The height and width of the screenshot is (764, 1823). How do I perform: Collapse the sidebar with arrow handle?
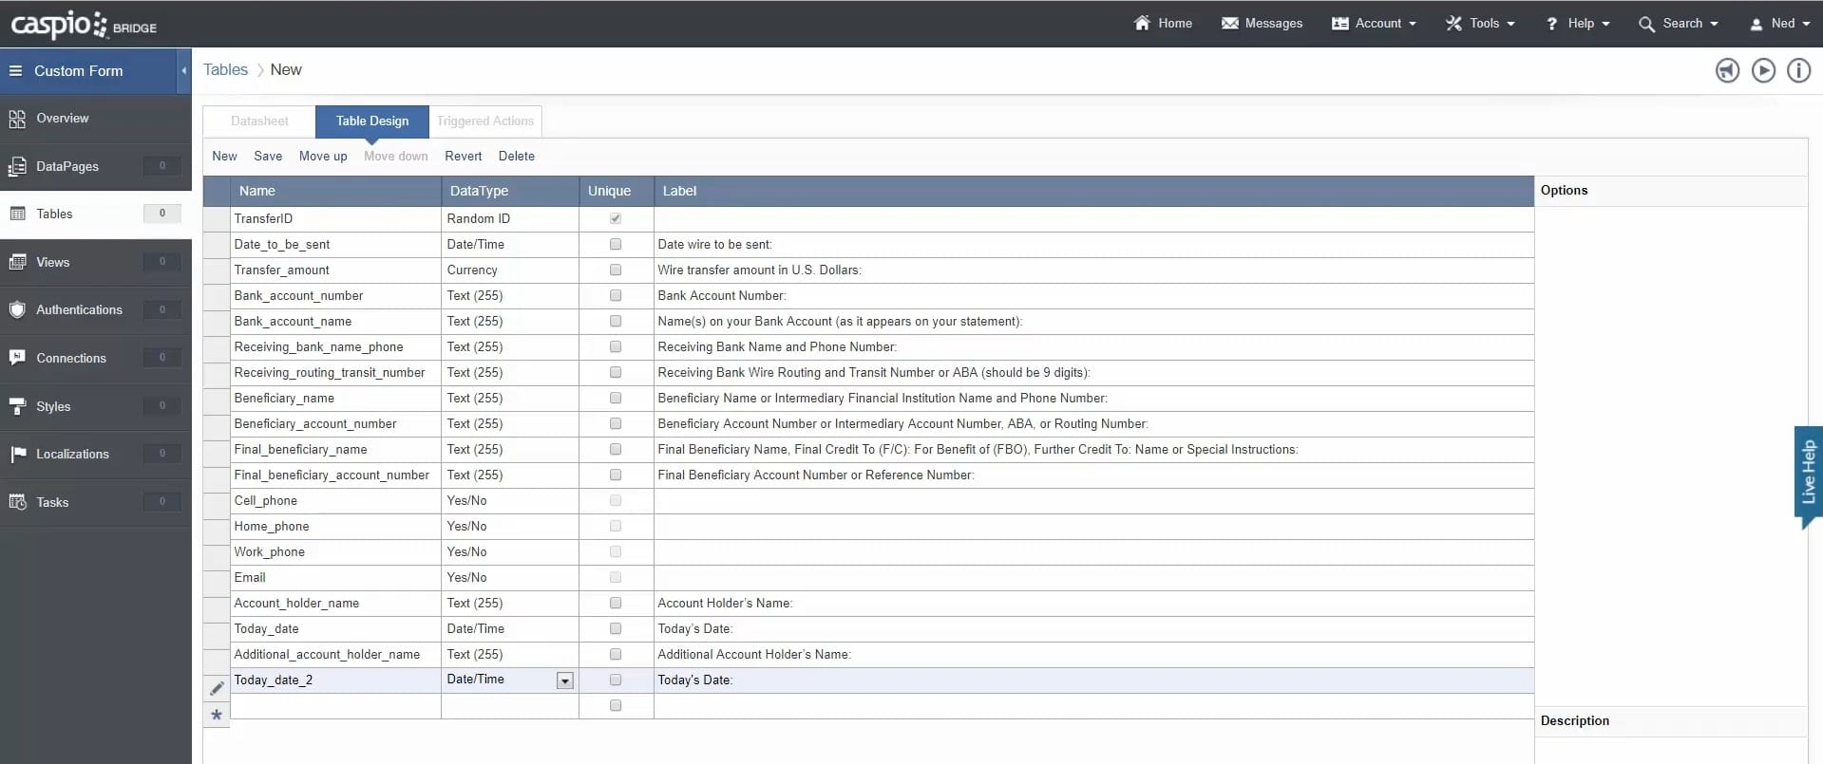point(184,71)
